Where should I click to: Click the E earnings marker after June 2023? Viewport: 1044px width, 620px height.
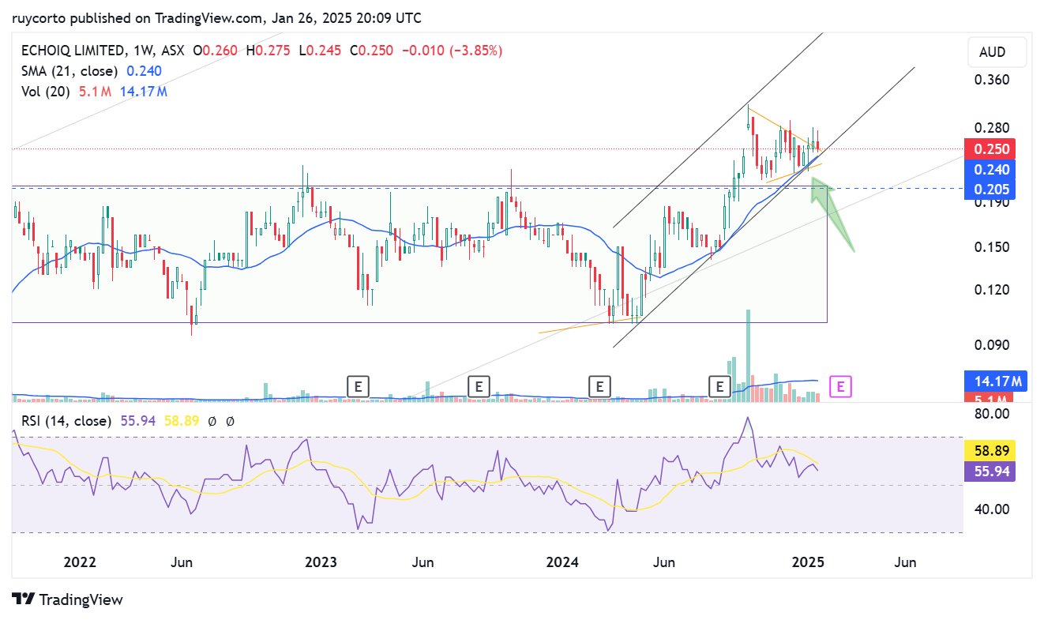click(479, 386)
